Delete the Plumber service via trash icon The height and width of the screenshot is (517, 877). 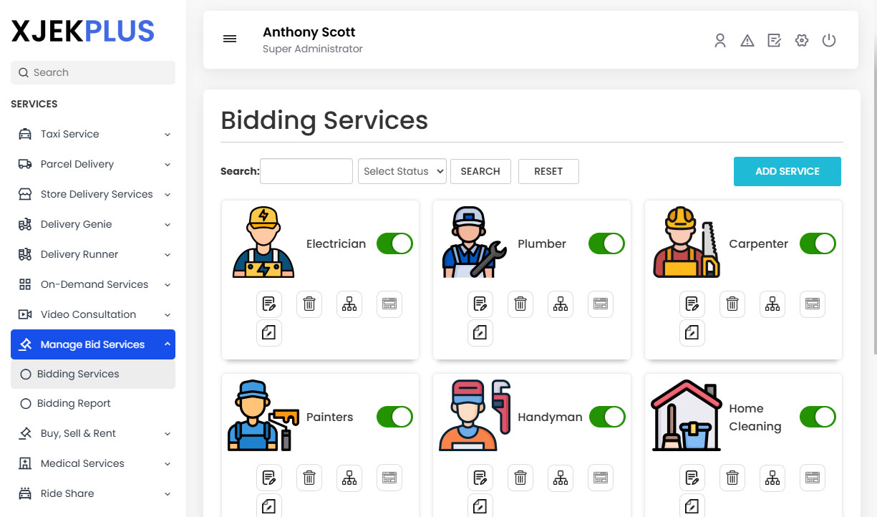pos(520,304)
